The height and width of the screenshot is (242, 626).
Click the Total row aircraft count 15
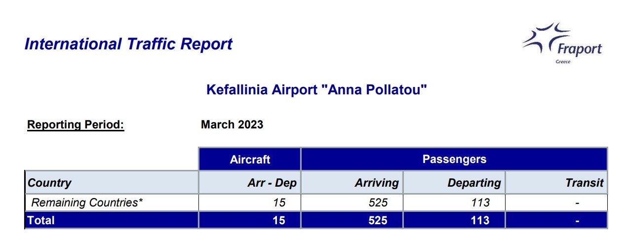(279, 220)
